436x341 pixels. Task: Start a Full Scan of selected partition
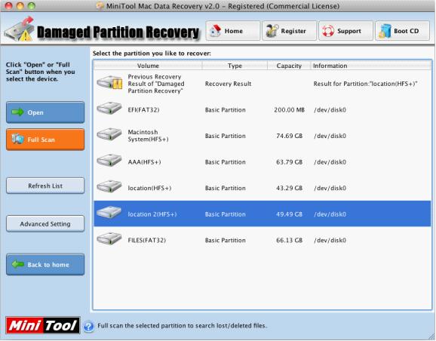[45, 140]
